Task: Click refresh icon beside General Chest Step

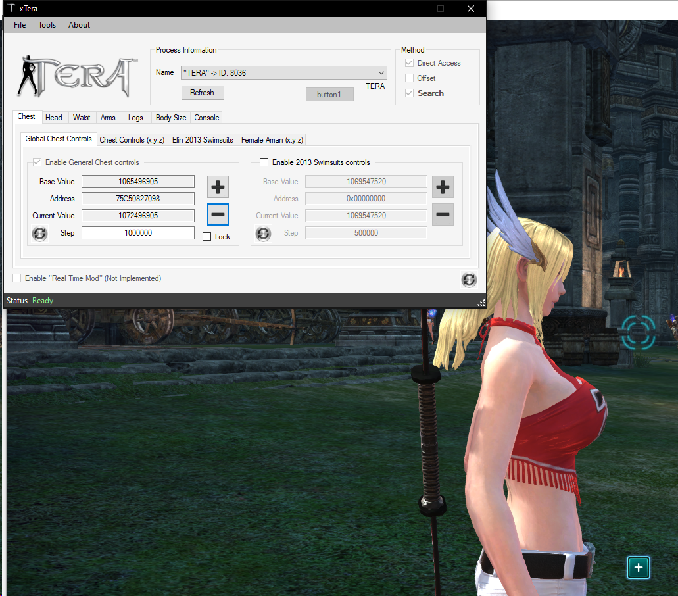Action: [40, 234]
